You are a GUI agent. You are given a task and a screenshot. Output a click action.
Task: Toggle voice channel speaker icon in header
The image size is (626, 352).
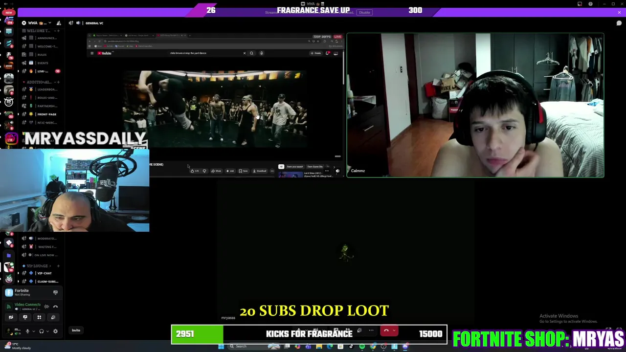71,23
